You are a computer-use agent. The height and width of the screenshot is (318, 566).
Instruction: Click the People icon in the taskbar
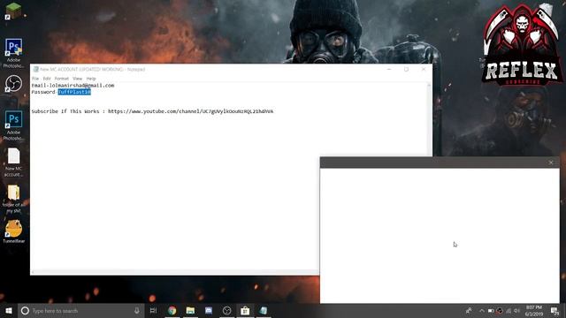[x=469, y=311]
